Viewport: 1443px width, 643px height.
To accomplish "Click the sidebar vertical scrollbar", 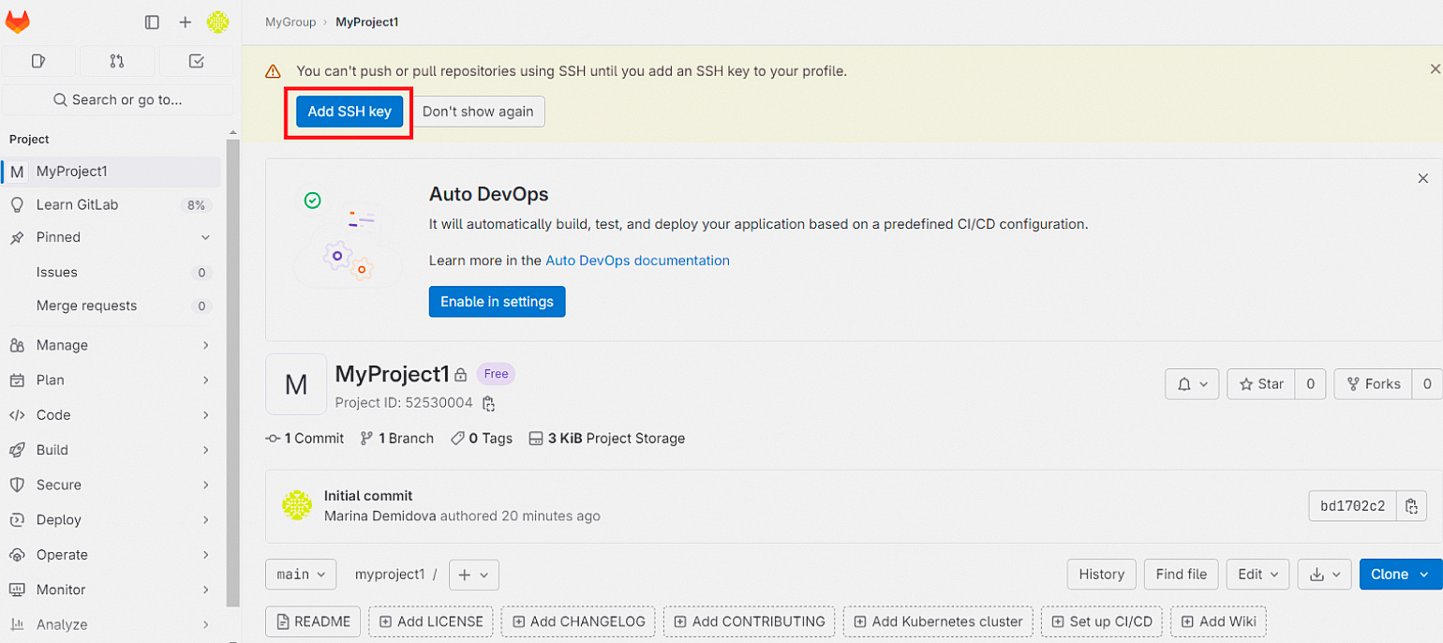I will [233, 372].
